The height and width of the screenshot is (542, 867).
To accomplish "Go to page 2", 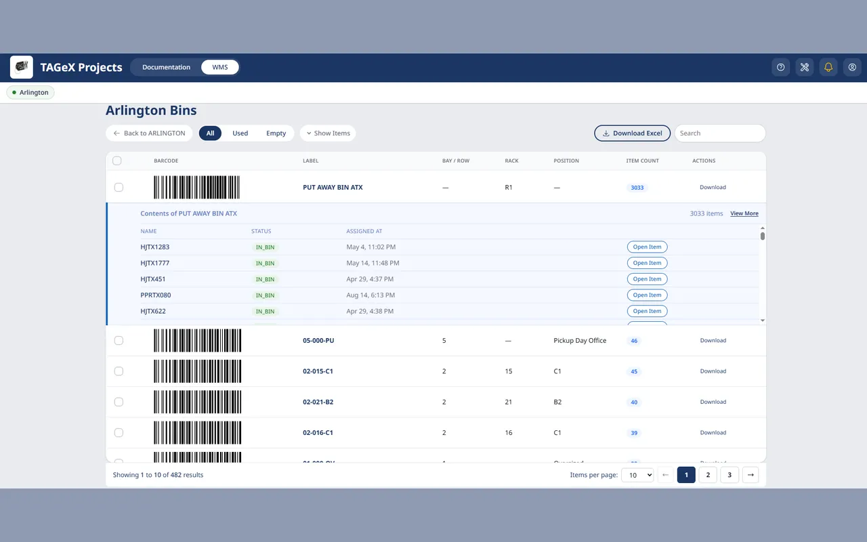I will 708,475.
